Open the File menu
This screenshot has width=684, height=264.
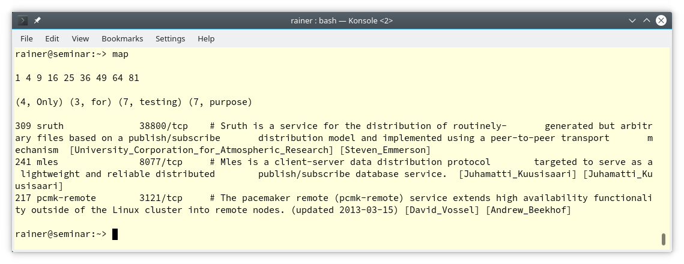tap(26, 38)
